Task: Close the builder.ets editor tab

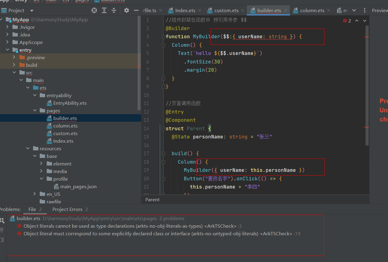Action: tap(286, 11)
